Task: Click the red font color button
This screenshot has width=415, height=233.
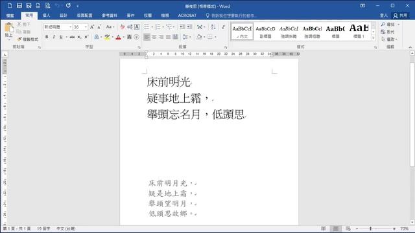Action: (x=118, y=37)
